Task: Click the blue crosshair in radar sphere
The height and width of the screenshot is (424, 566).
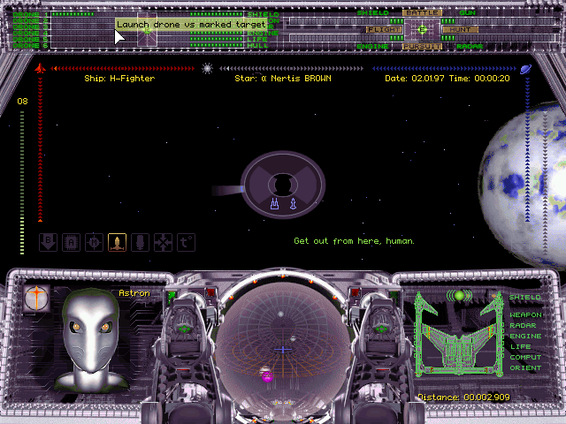Action: (283, 350)
